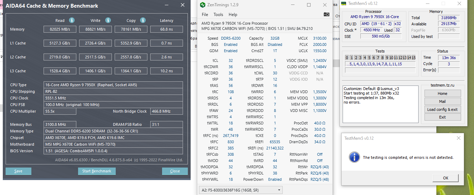This screenshot has height=195, width=474.
Task: Click the test sequence field in TestMem5
Action: pyautogui.click(x=380, y=64)
